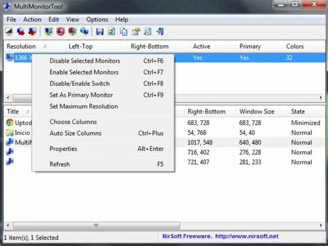Screen dimensions: 328x246
Task: Sort by the Primary column header
Action: [x=260, y=46]
